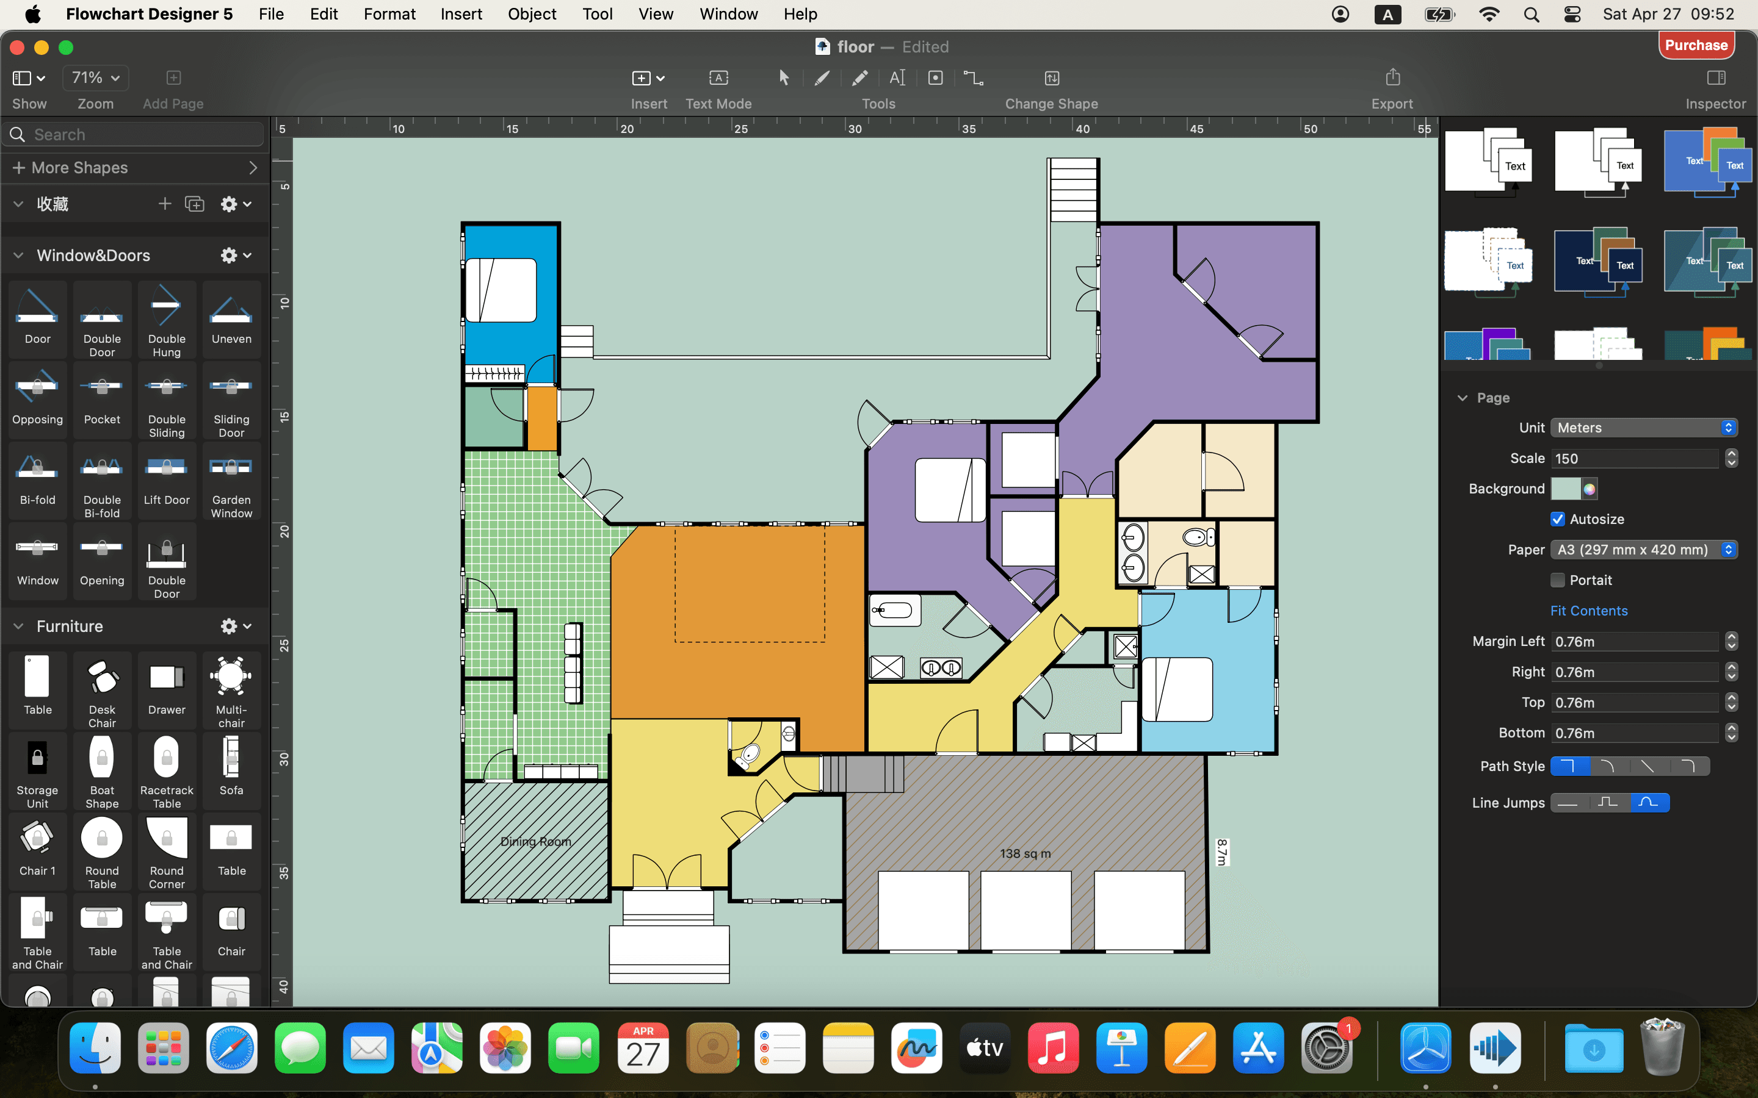Image resolution: width=1758 pixels, height=1098 pixels.
Task: Click inside the shape search field
Action: click(133, 134)
